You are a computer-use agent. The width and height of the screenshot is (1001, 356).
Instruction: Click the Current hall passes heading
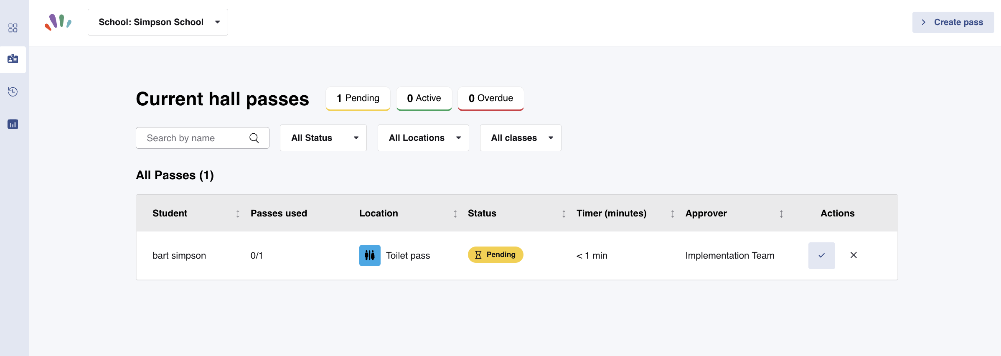(222, 99)
